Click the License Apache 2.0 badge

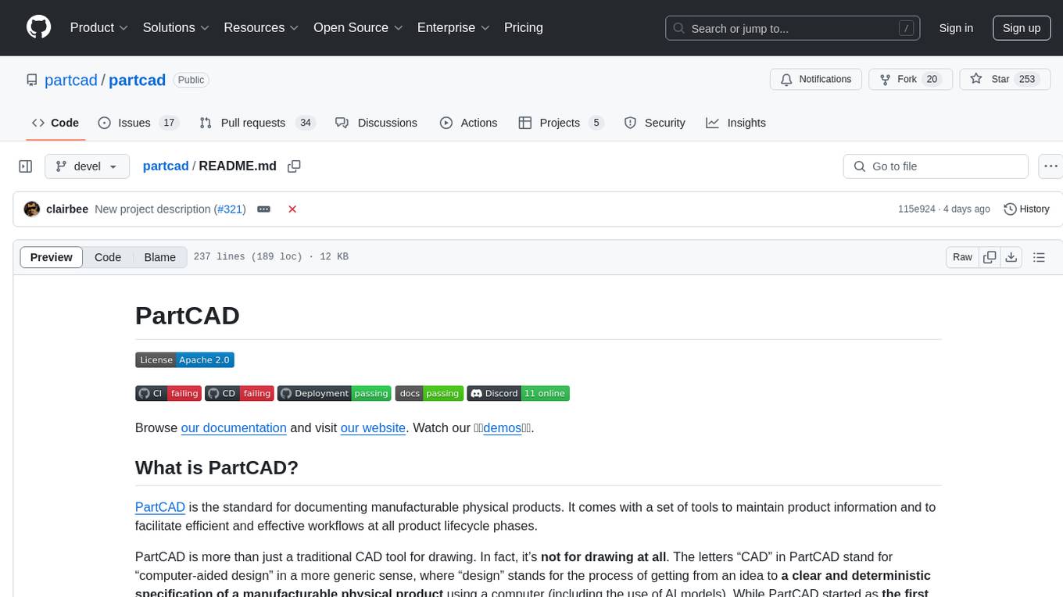[x=184, y=360]
